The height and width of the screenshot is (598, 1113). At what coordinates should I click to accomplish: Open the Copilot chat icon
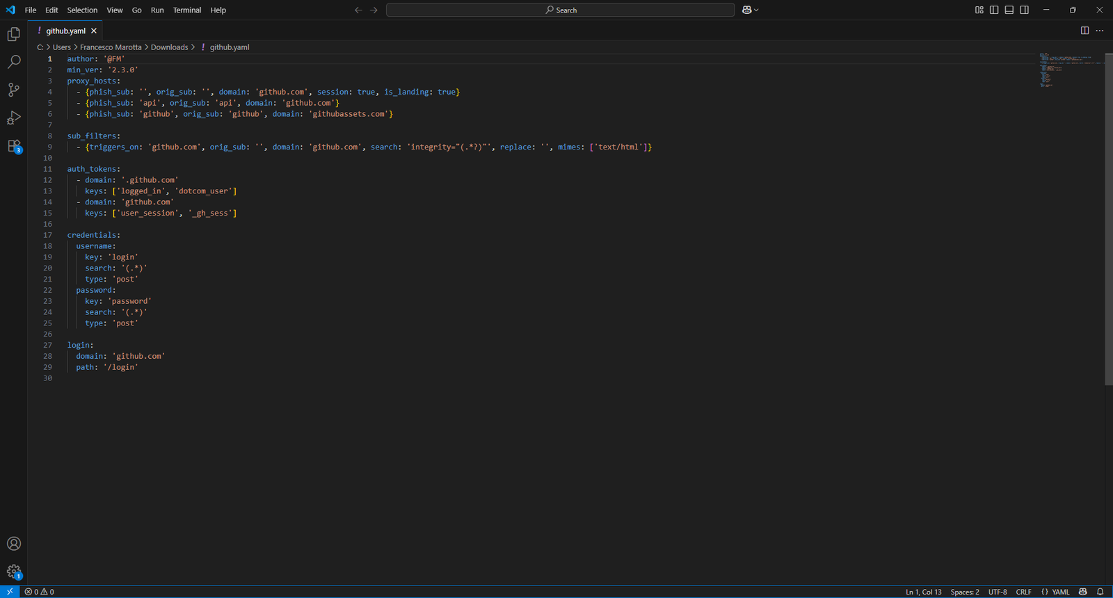(x=746, y=10)
